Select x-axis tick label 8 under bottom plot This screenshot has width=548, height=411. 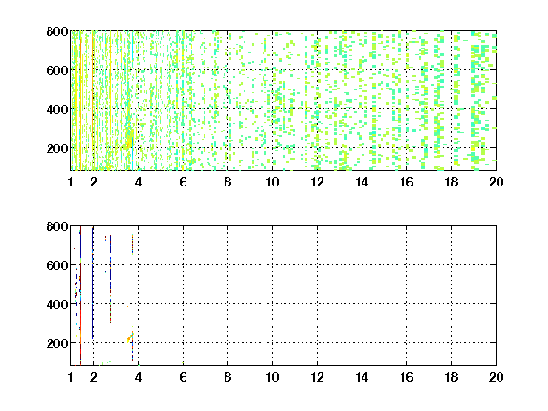(228, 377)
